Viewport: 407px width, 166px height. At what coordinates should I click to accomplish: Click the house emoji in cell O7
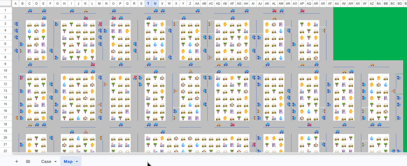114,51
